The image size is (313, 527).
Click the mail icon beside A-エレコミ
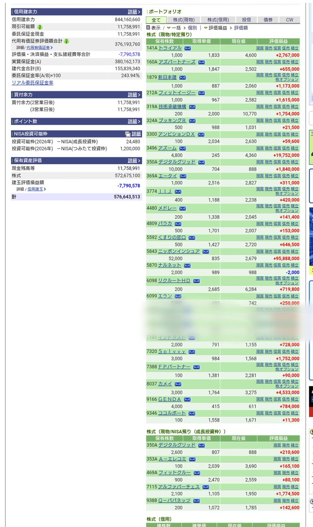[x=192, y=459]
